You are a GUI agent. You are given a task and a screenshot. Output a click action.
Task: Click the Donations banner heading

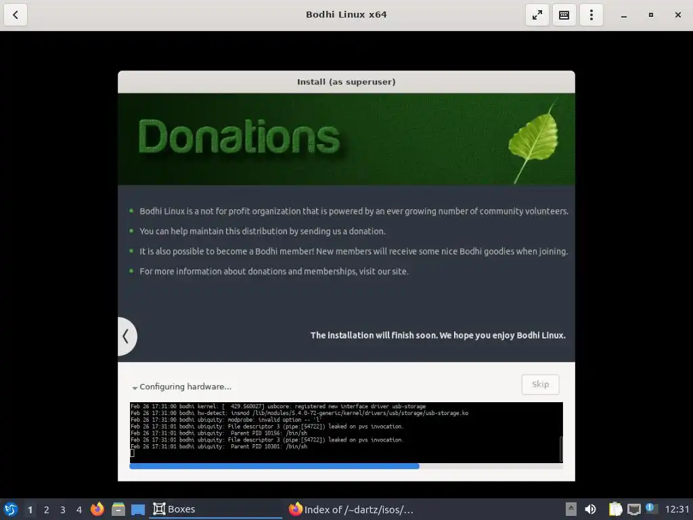point(239,137)
